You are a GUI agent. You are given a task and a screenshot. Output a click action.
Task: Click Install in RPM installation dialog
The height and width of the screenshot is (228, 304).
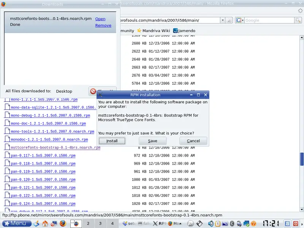112,141
